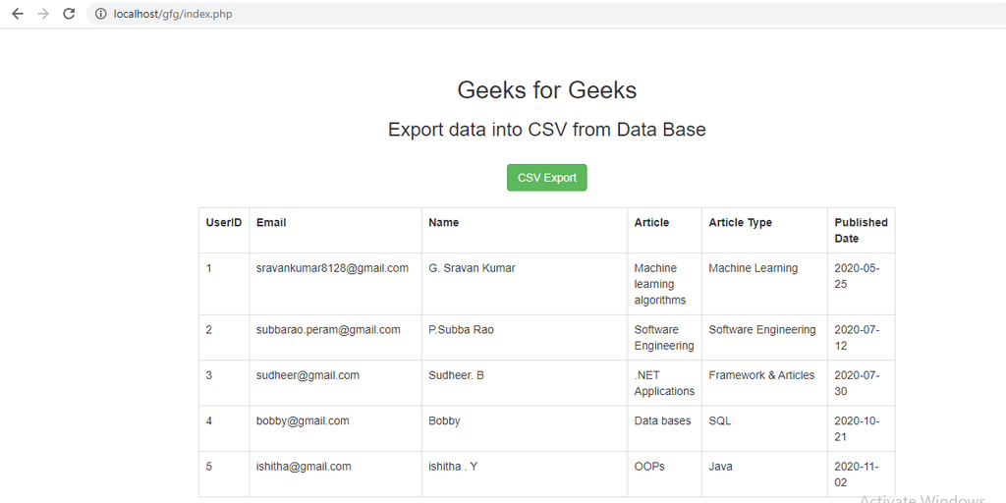The height and width of the screenshot is (503, 1006).
Task: Click the UserID column header
Action: pos(223,223)
